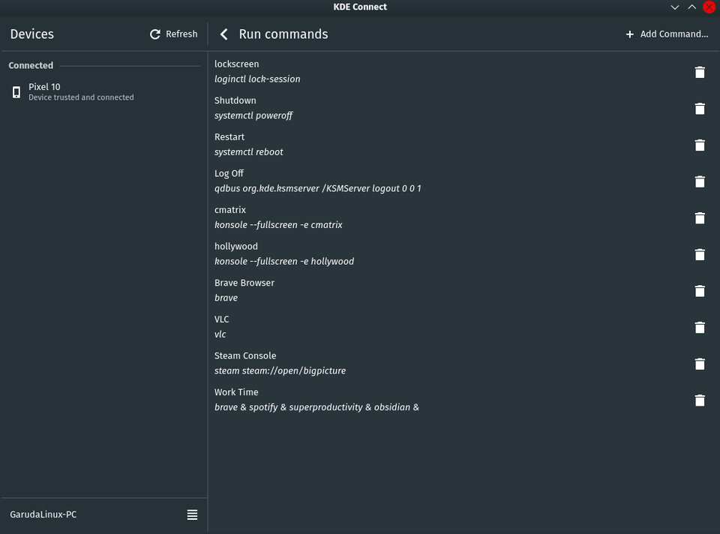
Task: Delete the lockscreen command
Action: pyautogui.click(x=700, y=72)
